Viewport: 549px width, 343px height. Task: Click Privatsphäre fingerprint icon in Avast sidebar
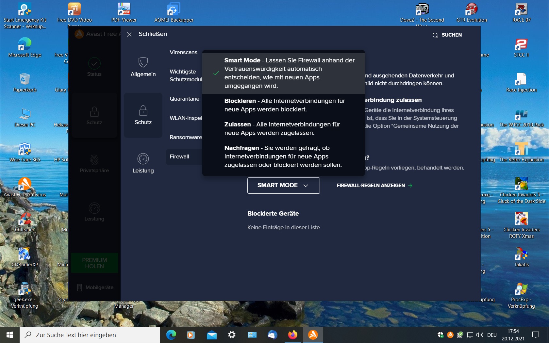tap(94, 160)
